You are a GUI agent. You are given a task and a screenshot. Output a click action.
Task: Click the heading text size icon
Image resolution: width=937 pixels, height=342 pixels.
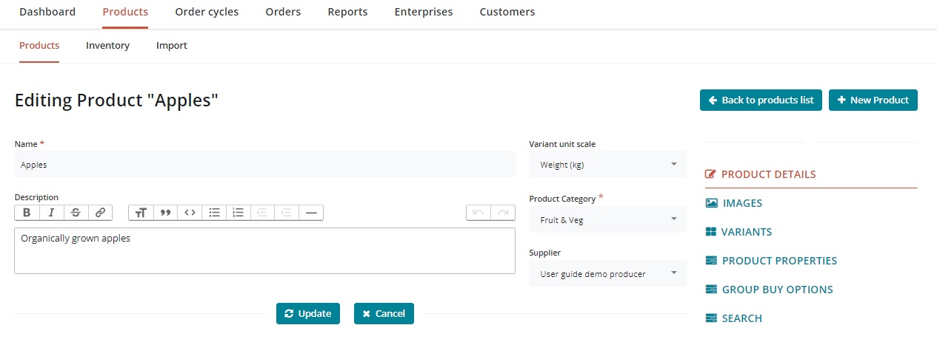[x=141, y=213]
